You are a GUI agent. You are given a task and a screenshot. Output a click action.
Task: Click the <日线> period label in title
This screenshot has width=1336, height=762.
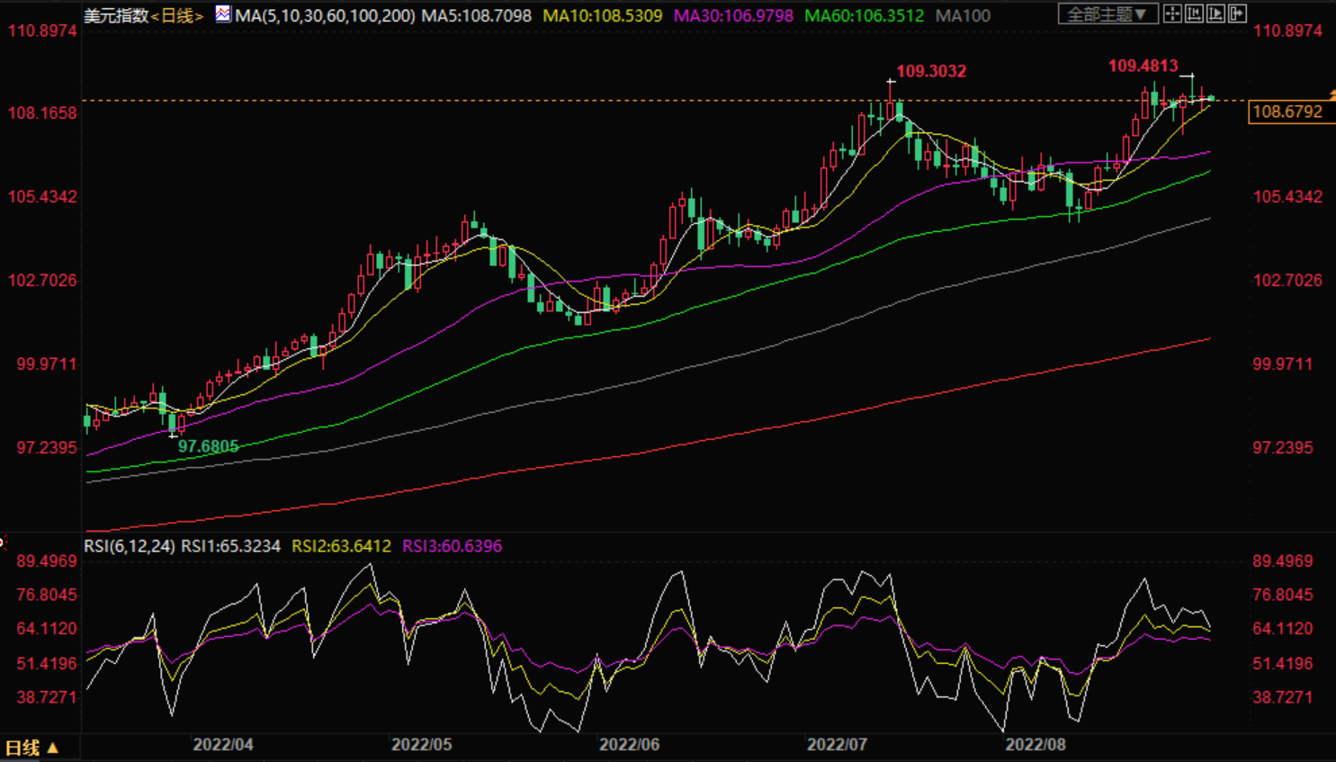[177, 15]
